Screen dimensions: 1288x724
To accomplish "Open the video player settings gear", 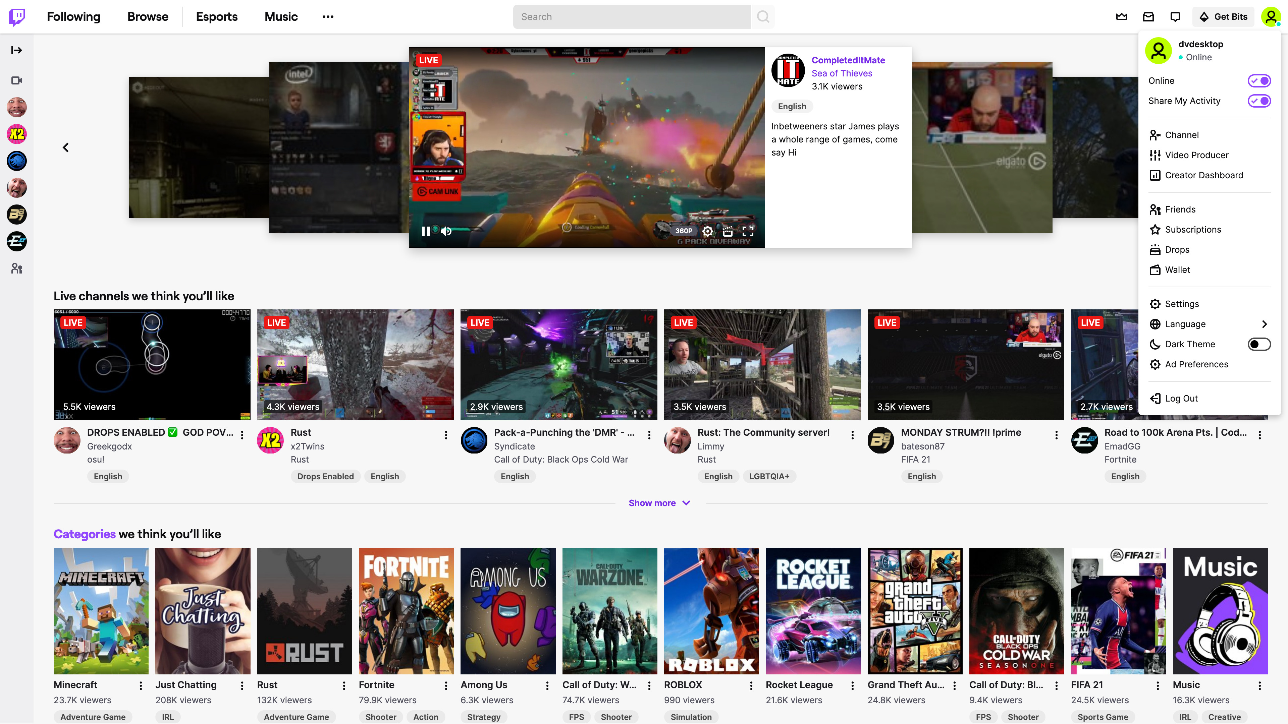I will tap(708, 231).
